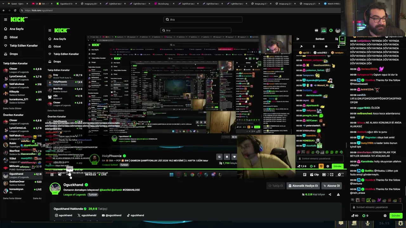The height and width of the screenshot is (228, 406).
Task: Click the outer Ara search field
Action: [x=203, y=20]
